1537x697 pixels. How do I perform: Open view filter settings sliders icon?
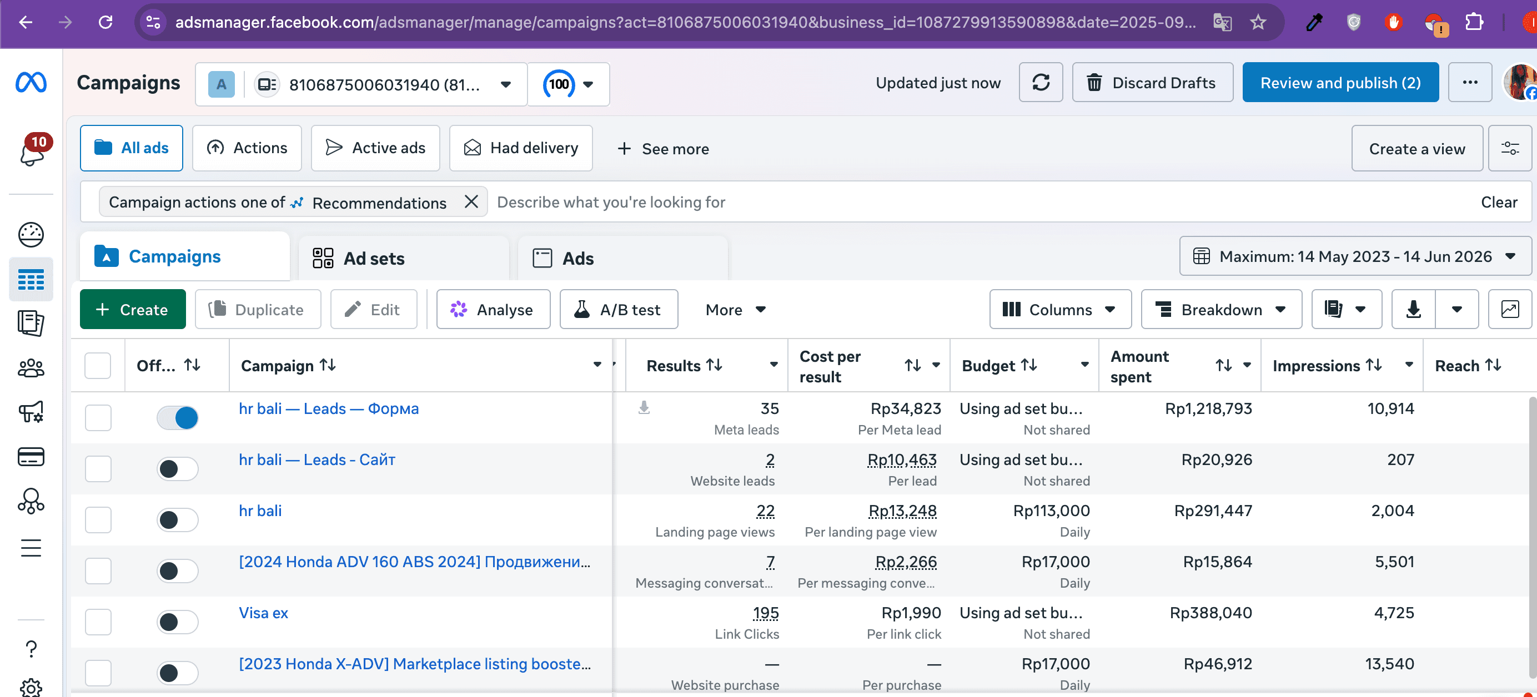[1510, 148]
